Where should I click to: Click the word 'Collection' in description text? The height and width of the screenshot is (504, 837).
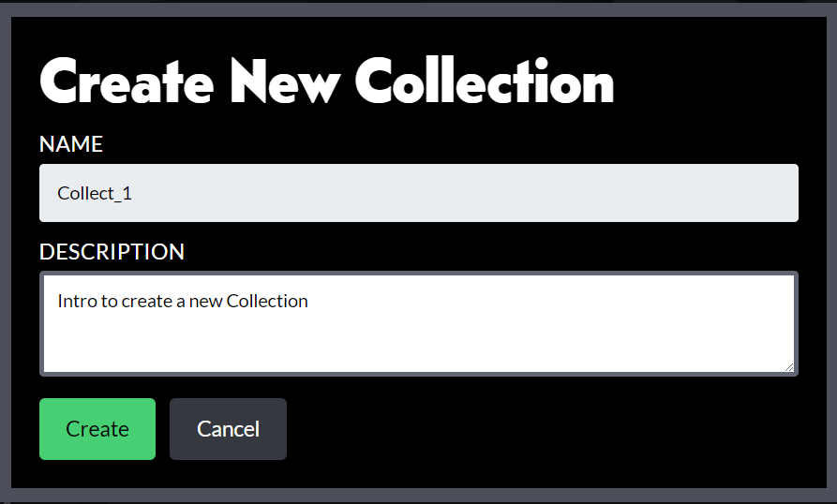click(x=267, y=302)
